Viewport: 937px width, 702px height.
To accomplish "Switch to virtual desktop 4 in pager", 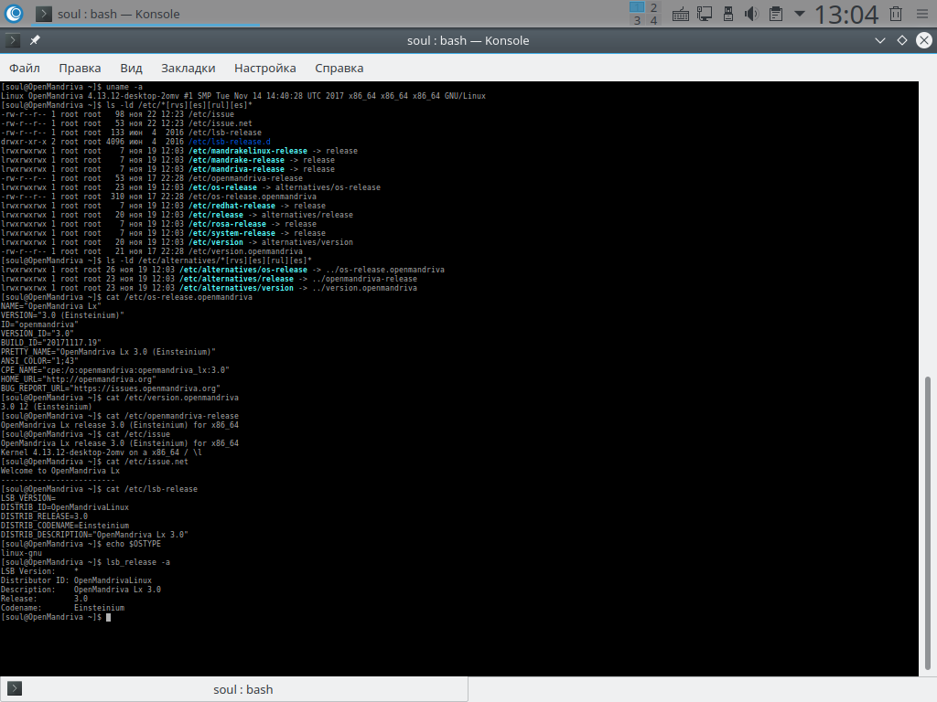I will 653,20.
